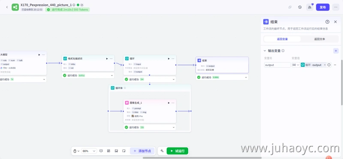
Task: Open help for the 结束 panel
Action: click(x=327, y=22)
